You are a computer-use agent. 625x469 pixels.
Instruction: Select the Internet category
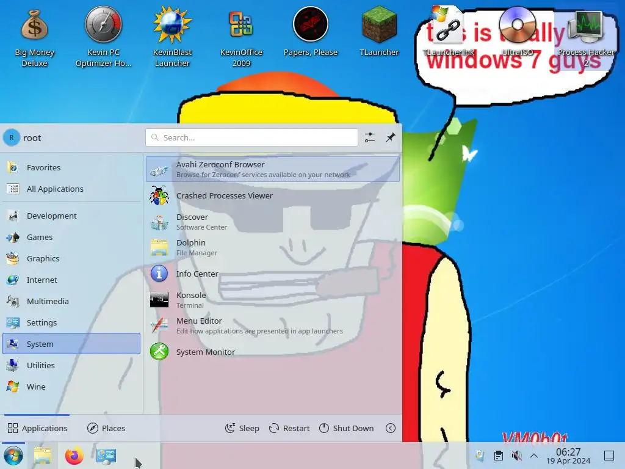pos(72,280)
